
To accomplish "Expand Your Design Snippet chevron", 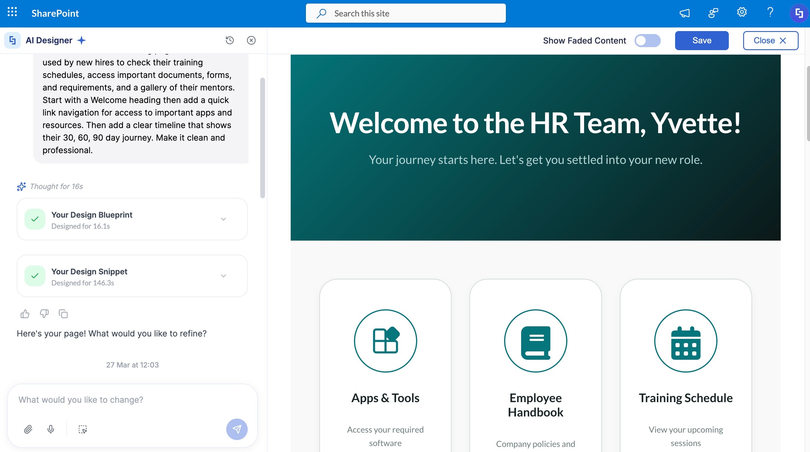I will [x=224, y=276].
